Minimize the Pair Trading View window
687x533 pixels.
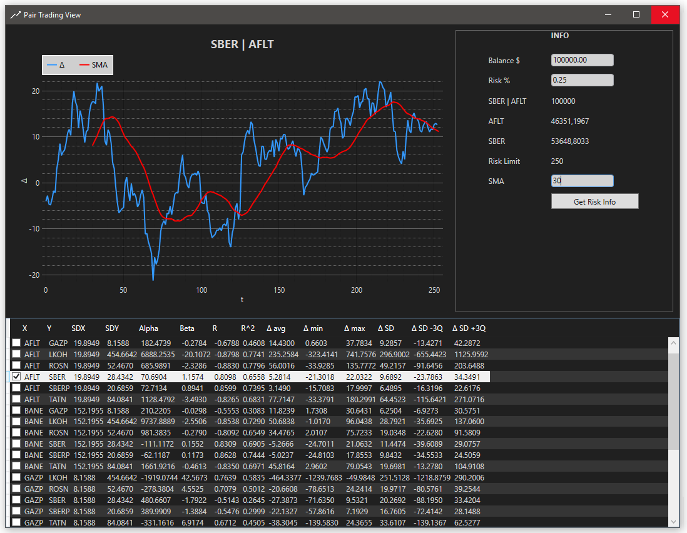608,14
